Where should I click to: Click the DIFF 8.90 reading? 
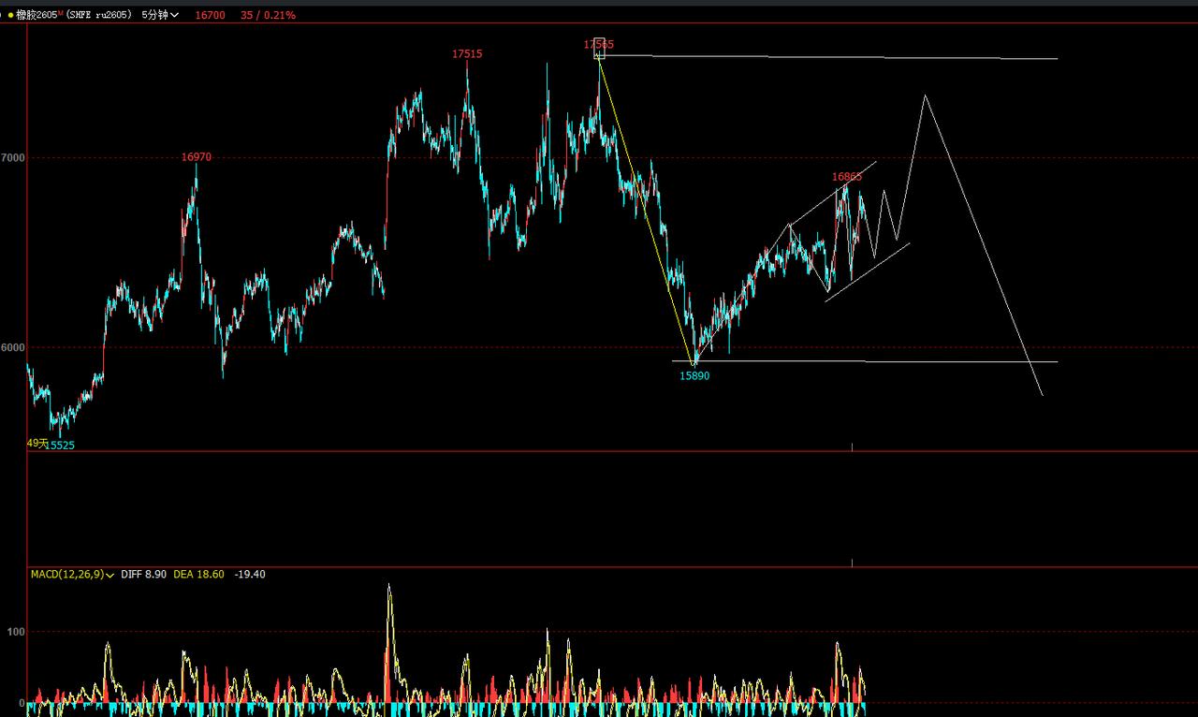[143, 574]
